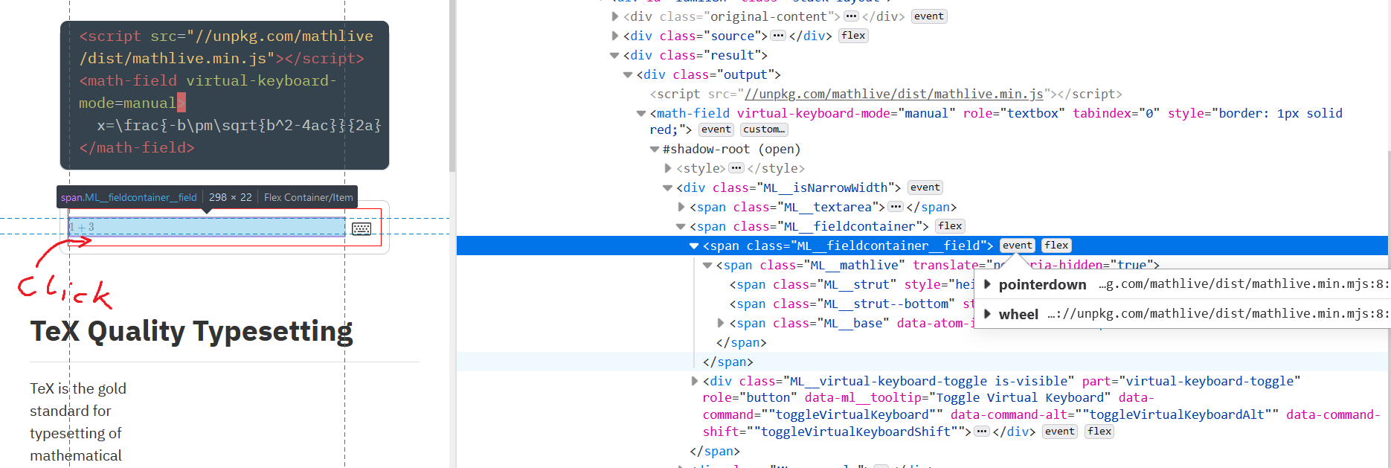This screenshot has height=468, width=1391.
Task: Click event badge on original-content div
Action: coord(929,16)
